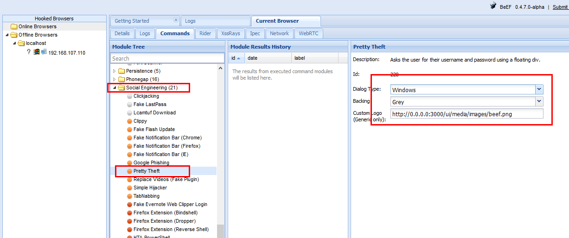The width and height of the screenshot is (569, 238).
Task: Click grey status dot for Clickjacking
Action: 129,96
